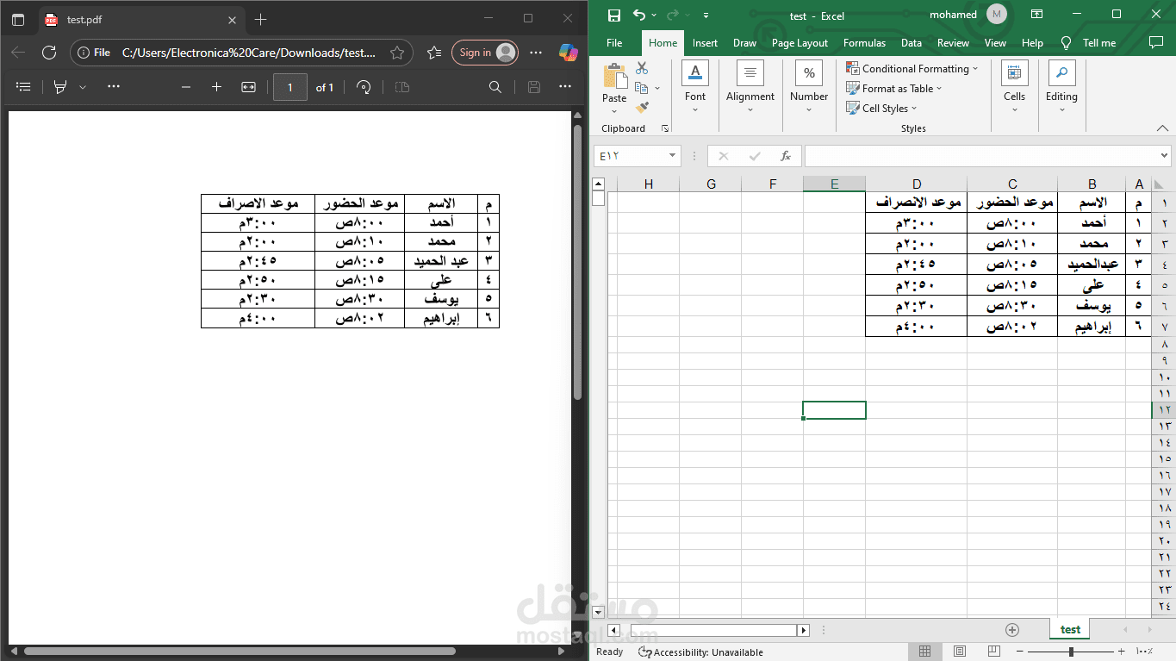The width and height of the screenshot is (1176, 661).
Task: Click inside the Excel formula bar
Action: click(x=982, y=156)
